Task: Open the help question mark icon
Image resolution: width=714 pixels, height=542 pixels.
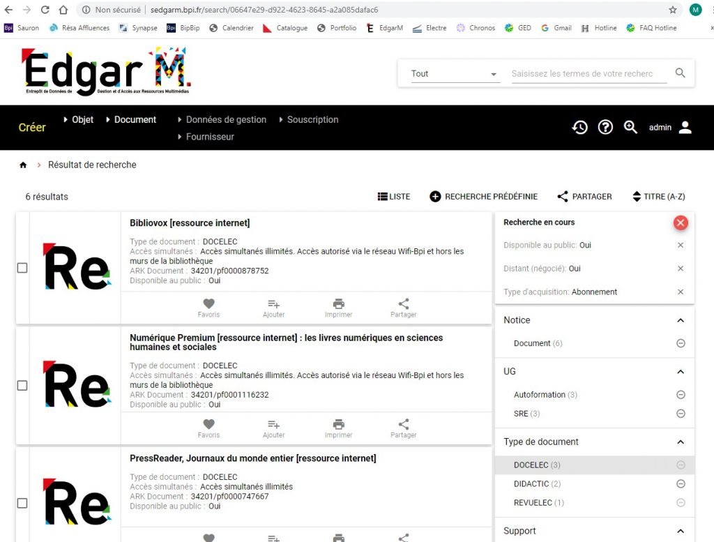Action: 605,127
